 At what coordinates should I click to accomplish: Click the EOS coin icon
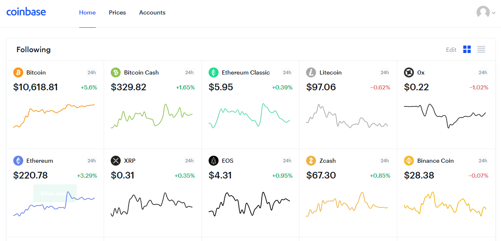214,161
